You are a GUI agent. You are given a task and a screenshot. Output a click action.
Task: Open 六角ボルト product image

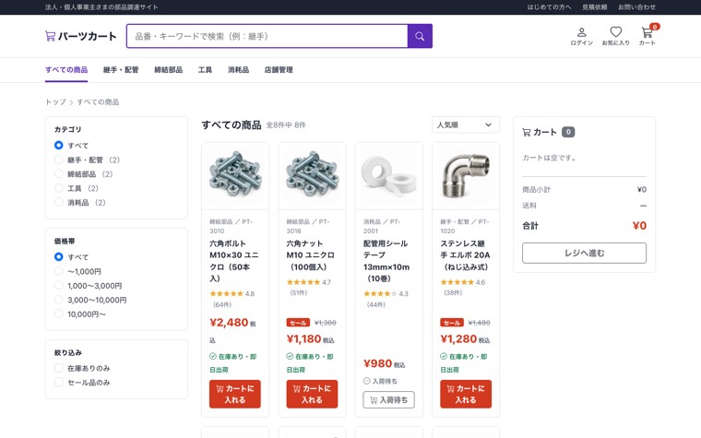coord(235,176)
